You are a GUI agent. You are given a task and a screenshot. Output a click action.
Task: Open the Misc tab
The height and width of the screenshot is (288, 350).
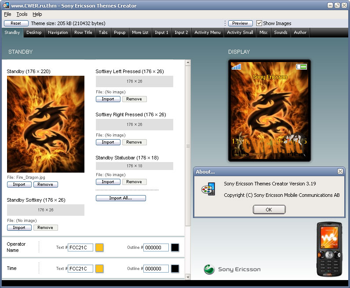263,33
